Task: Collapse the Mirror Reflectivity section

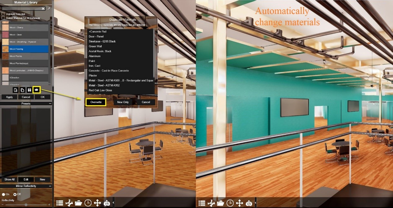Action: click(x=50, y=186)
